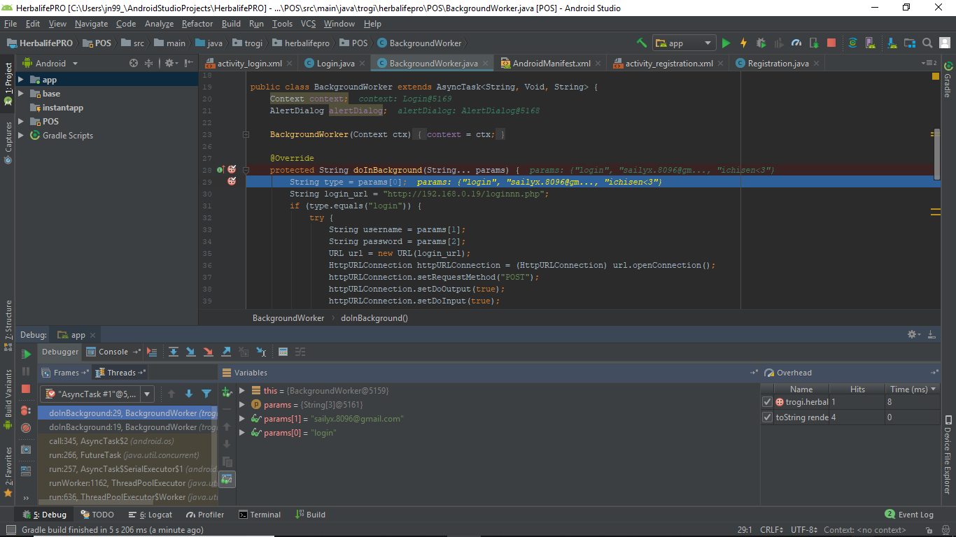Sync project with Gradle files icon
Screen dimensions: 956x537
coord(852,43)
